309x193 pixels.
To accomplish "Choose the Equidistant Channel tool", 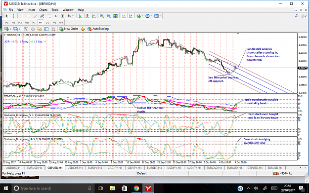I will click(x=42, y=16).
